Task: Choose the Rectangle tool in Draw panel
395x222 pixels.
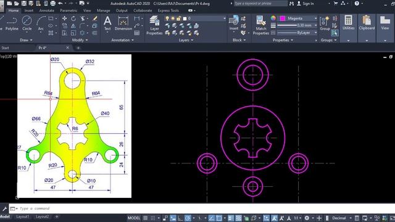Action: click(x=51, y=18)
